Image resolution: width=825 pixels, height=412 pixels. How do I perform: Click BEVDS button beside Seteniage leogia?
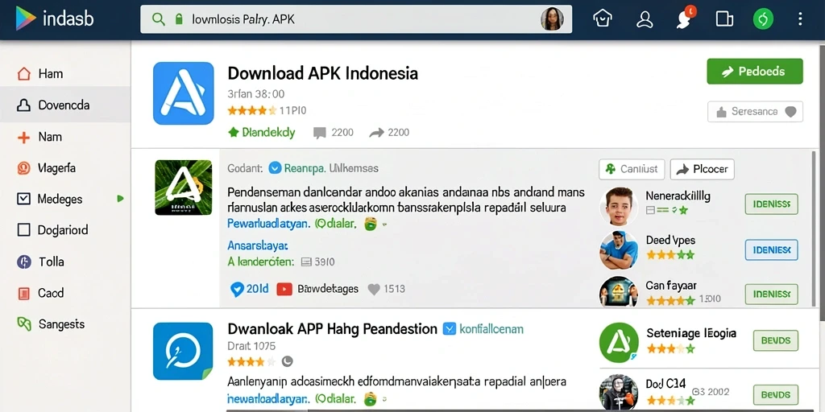(x=776, y=340)
